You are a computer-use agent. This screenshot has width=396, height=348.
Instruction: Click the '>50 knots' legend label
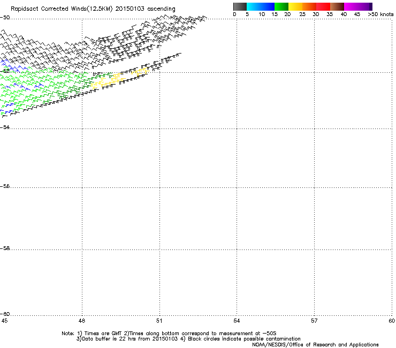click(380, 14)
